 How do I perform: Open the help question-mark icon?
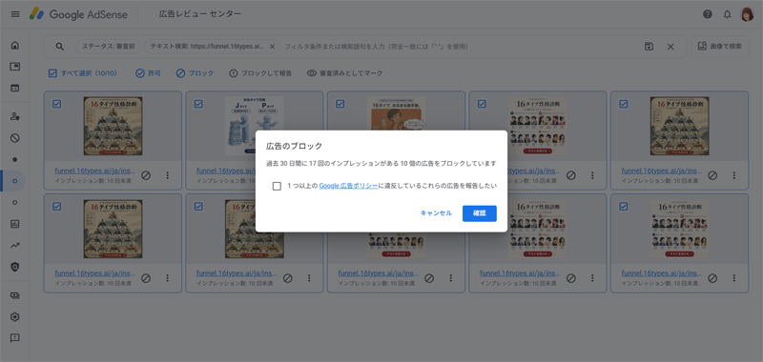708,14
